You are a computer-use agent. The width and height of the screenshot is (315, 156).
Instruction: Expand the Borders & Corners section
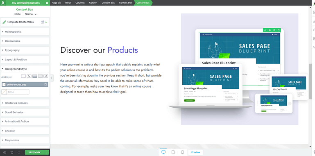(x=25, y=103)
